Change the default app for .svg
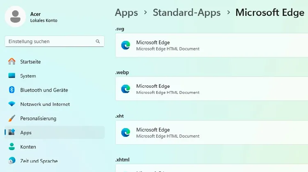This screenshot has height=172, width=308. click(212, 45)
